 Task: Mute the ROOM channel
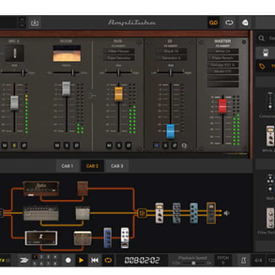[57, 145]
